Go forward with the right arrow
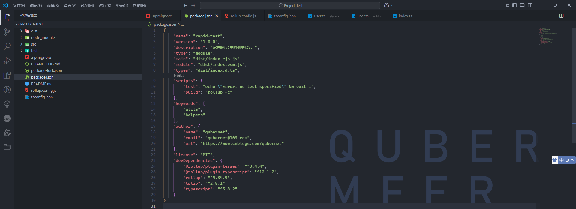The image size is (576, 209). click(x=193, y=5)
